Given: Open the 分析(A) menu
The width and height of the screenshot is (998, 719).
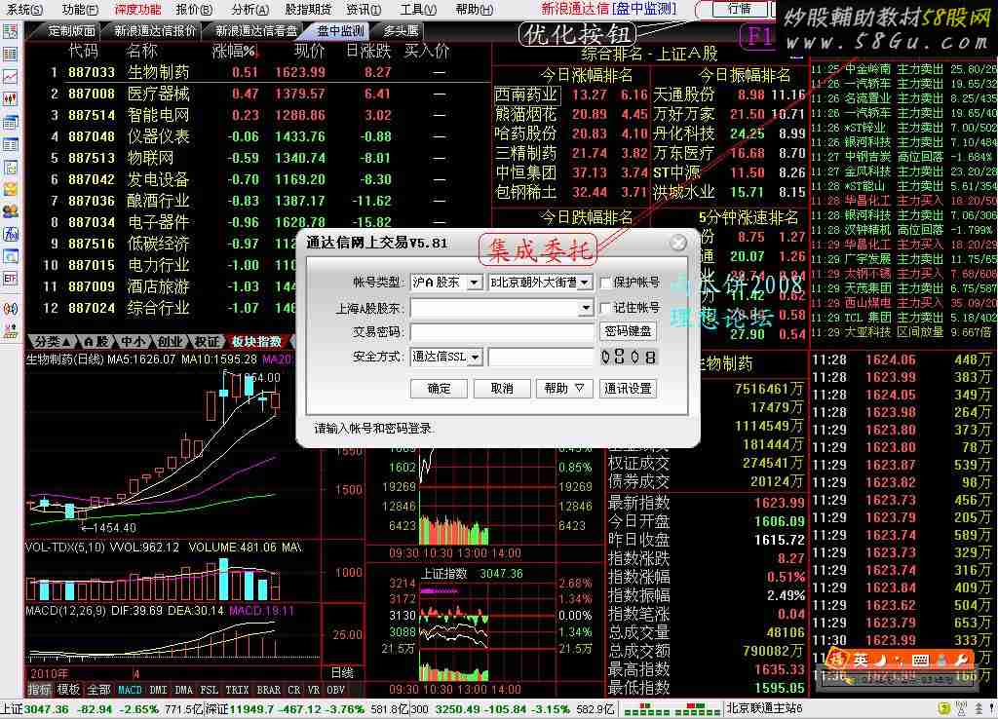Looking at the screenshot, I should [250, 9].
